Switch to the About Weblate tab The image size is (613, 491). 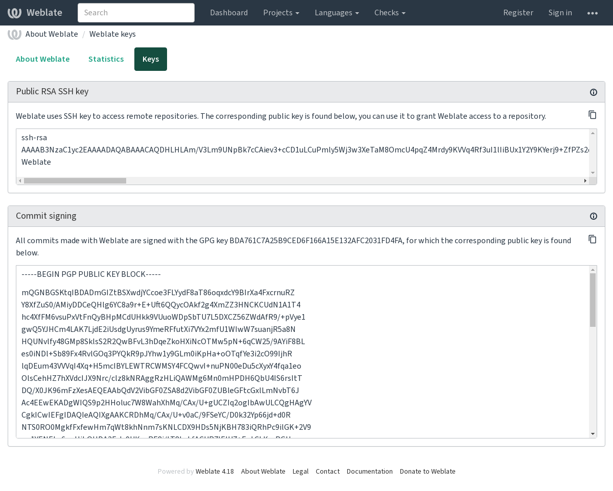click(43, 59)
